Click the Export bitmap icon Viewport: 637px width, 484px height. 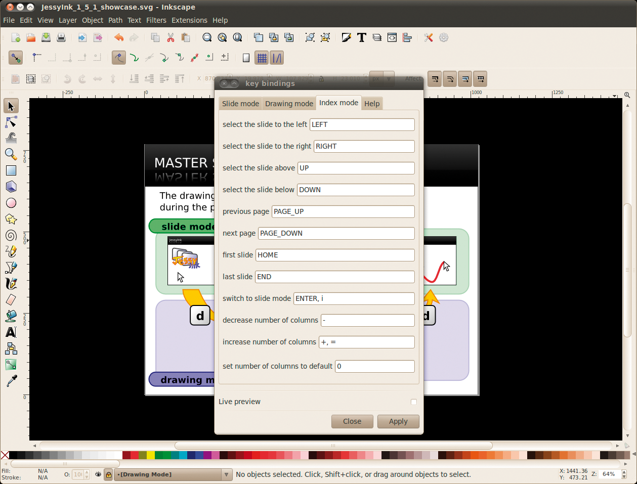pos(98,37)
